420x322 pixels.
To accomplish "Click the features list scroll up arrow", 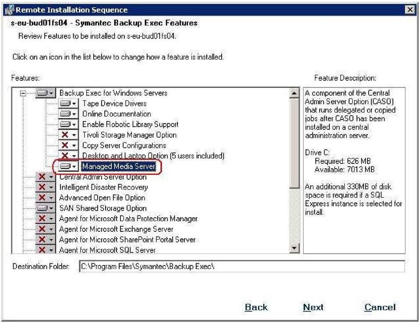I will coord(294,93).
